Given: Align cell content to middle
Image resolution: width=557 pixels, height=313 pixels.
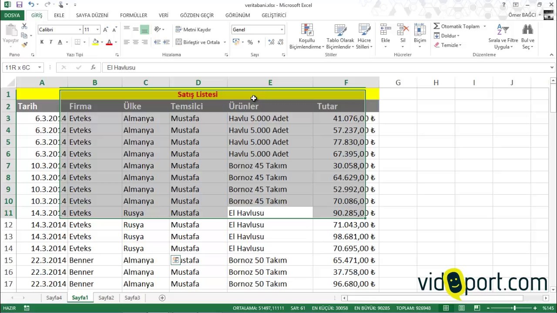Looking at the screenshot, I should click(x=136, y=30).
